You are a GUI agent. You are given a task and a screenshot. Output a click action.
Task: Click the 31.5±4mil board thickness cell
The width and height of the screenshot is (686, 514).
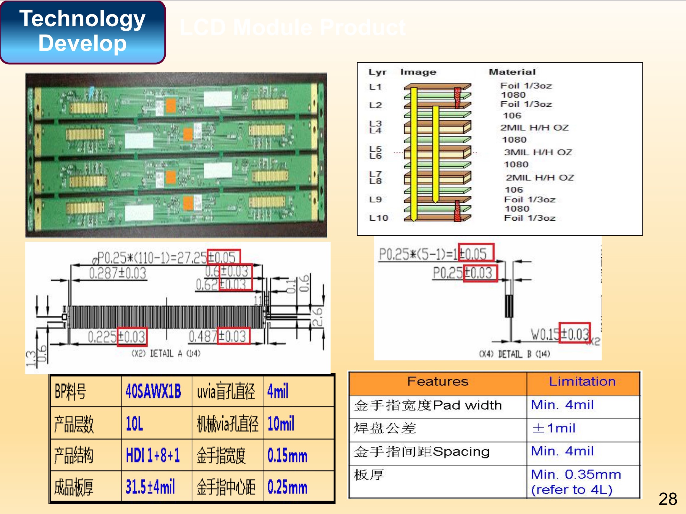pos(151,487)
